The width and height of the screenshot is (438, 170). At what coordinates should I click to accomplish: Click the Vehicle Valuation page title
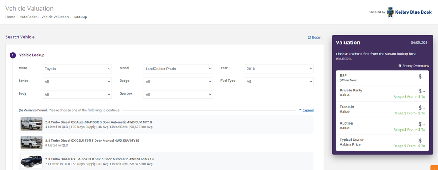click(x=29, y=8)
